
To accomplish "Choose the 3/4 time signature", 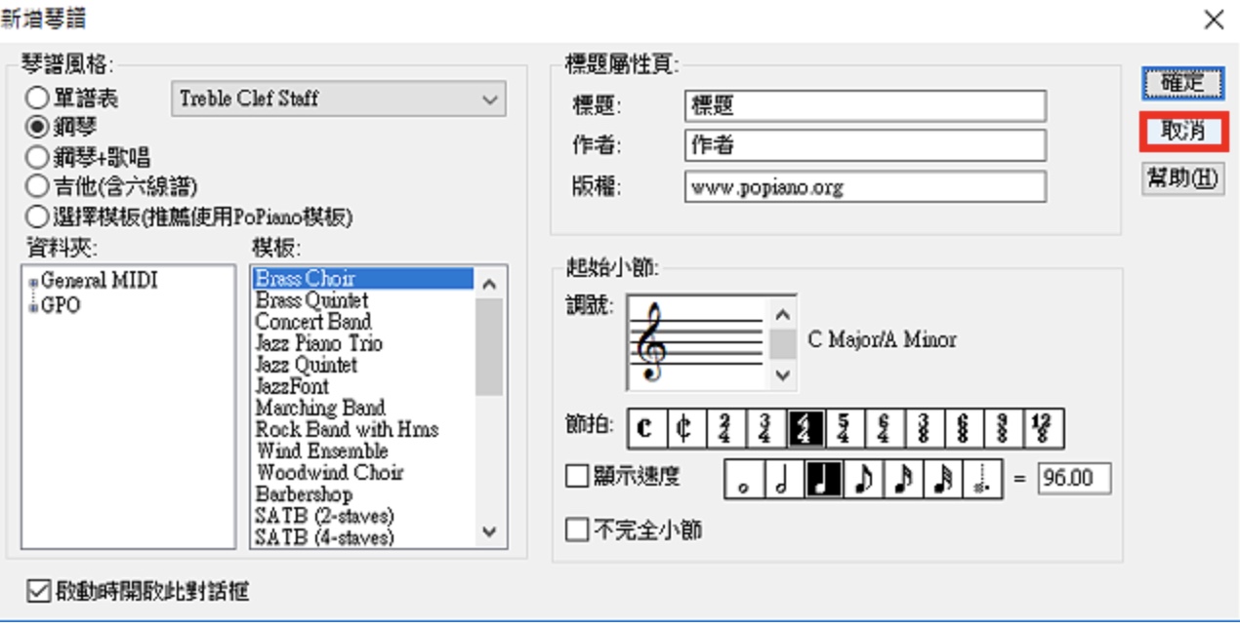I will coord(765,428).
